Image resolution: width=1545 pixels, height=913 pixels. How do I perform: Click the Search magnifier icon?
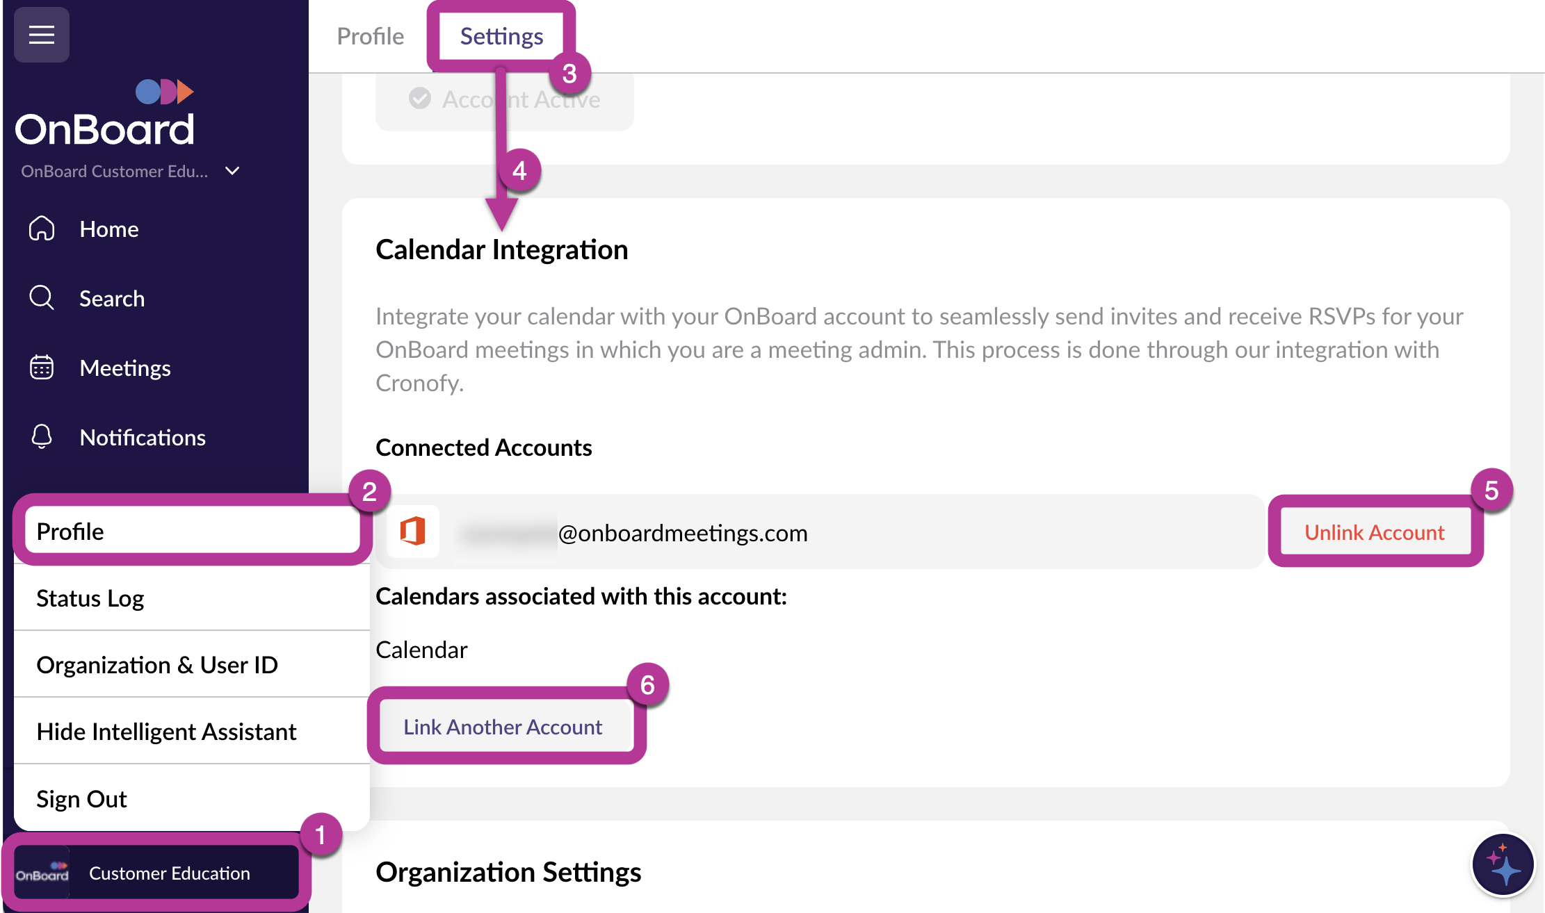[42, 297]
